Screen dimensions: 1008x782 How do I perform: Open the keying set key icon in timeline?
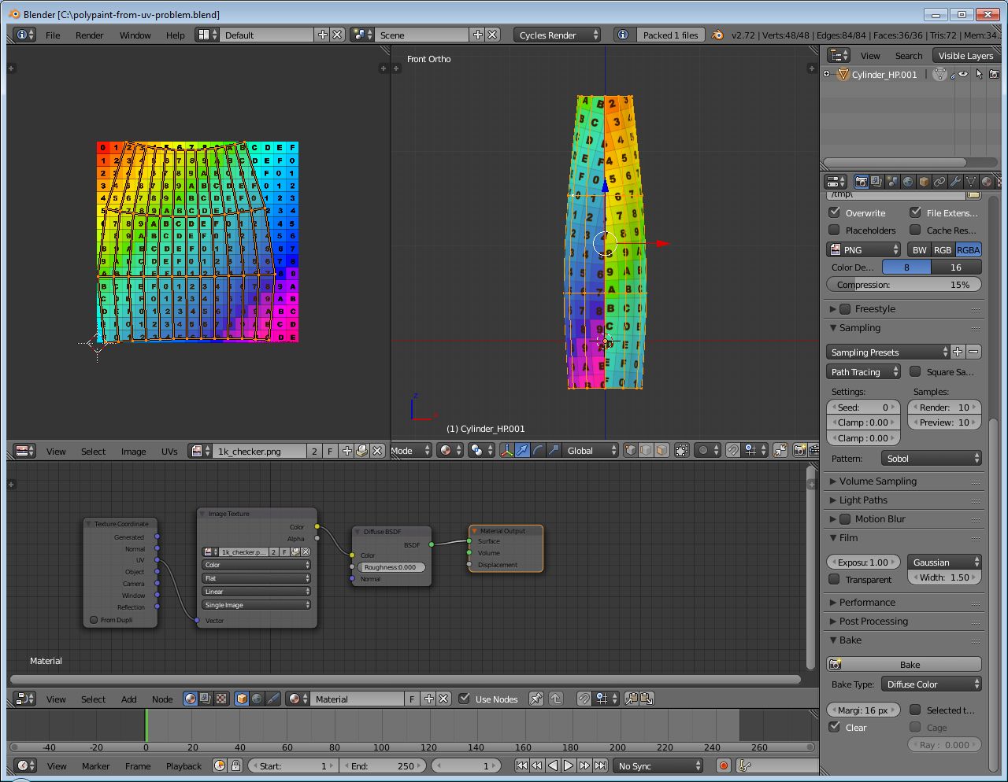point(745,765)
